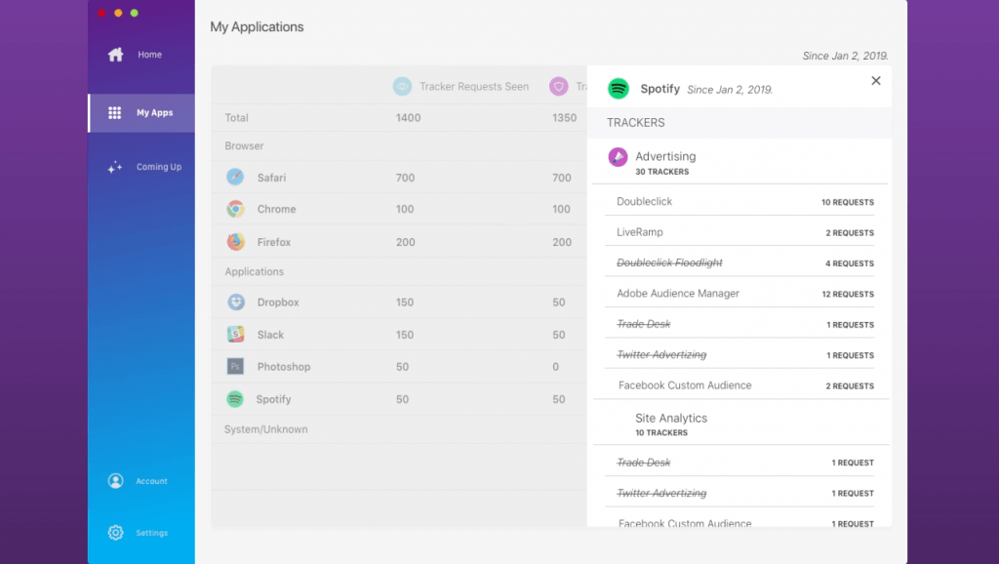
Task: Select the Safari row name
Action: (271, 178)
